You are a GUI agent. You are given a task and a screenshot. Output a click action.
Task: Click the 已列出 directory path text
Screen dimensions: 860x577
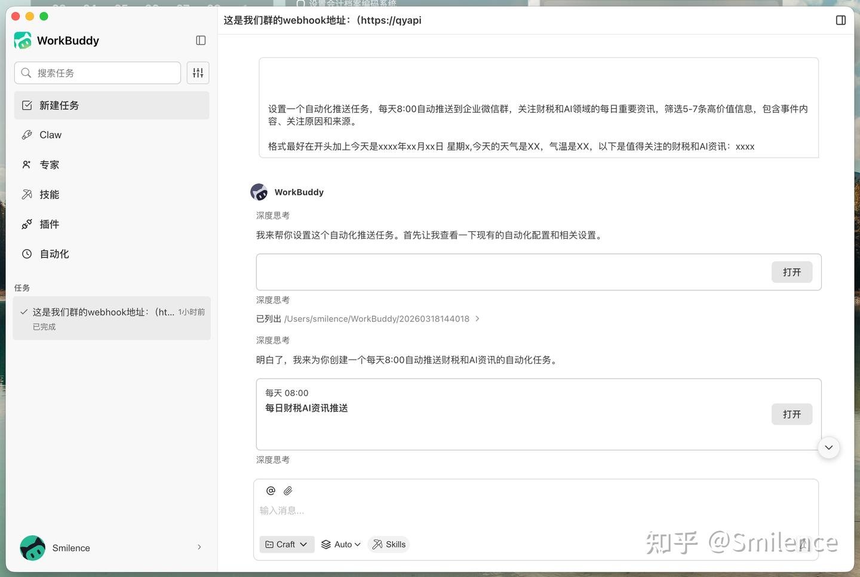[363, 319]
